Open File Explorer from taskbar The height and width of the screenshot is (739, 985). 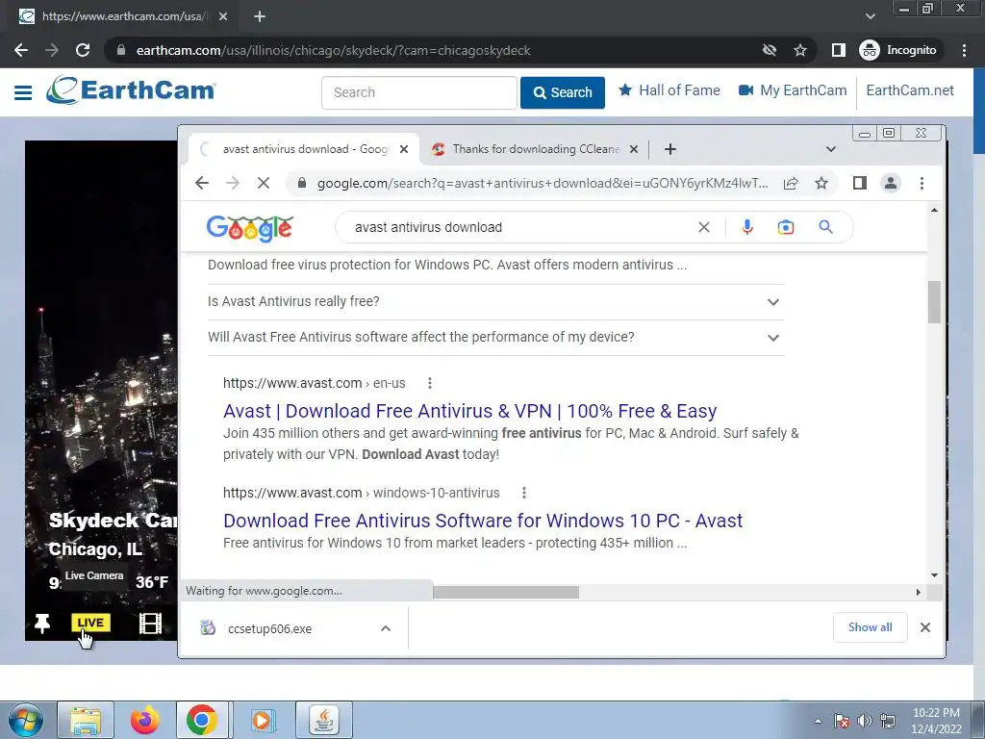86,720
